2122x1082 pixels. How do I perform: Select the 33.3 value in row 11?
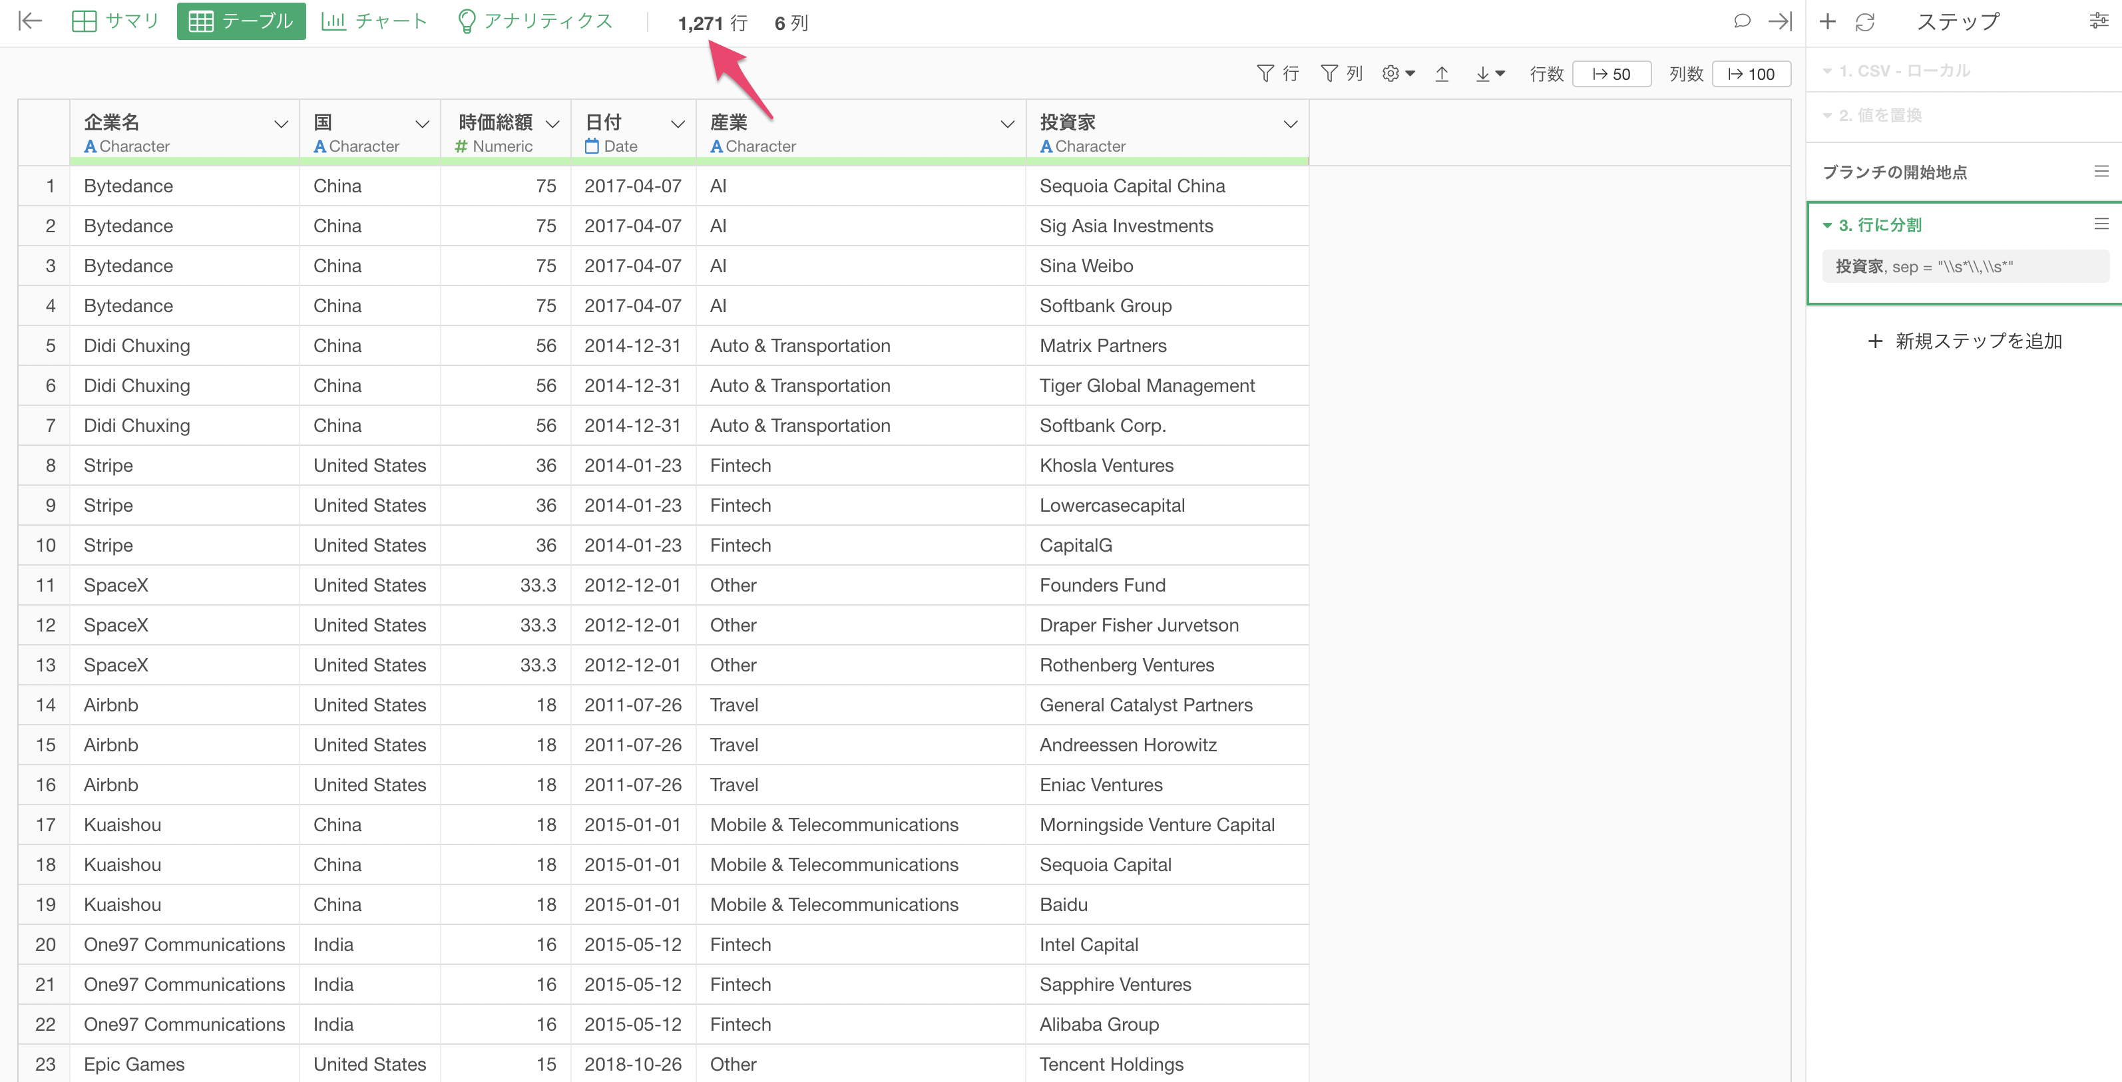[506, 586]
